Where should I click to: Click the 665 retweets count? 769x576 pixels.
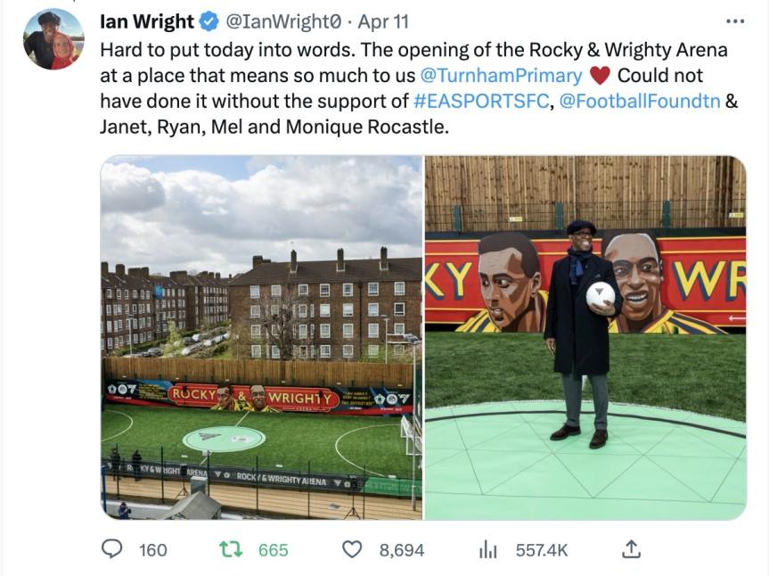point(274,550)
